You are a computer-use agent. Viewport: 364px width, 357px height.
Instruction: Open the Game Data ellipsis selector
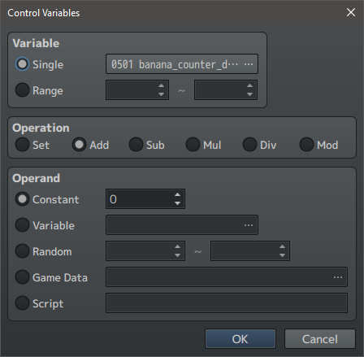[338, 277]
